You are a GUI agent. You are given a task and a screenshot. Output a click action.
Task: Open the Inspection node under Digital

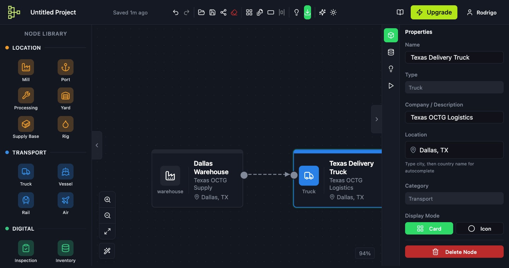tap(26, 248)
